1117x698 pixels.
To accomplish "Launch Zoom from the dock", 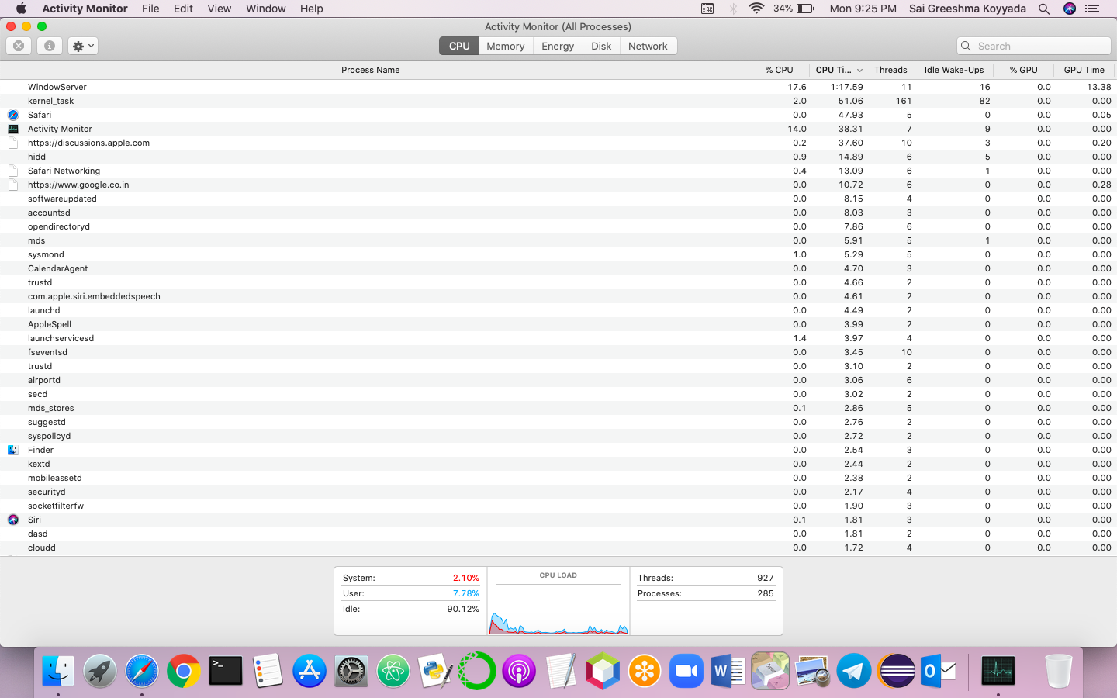I will 686,669.
